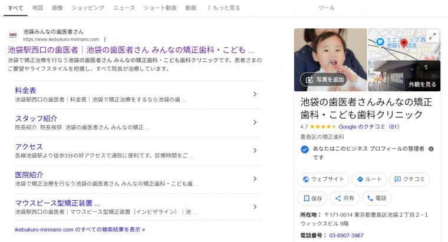
Task: Click the 保存 save button
Action: click(312, 198)
